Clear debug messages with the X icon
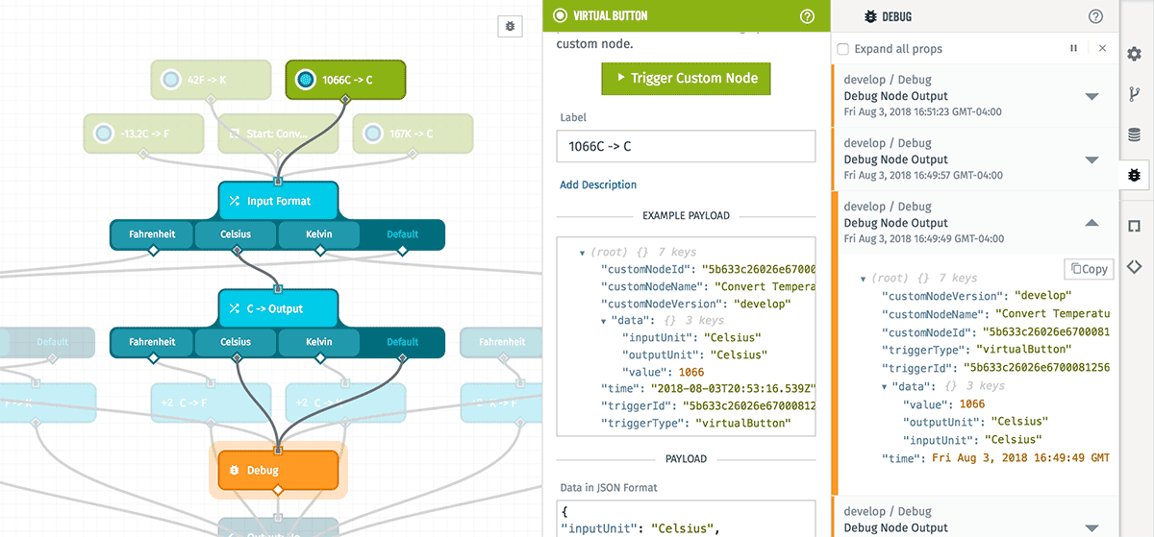This screenshot has height=537, width=1154. (1102, 48)
